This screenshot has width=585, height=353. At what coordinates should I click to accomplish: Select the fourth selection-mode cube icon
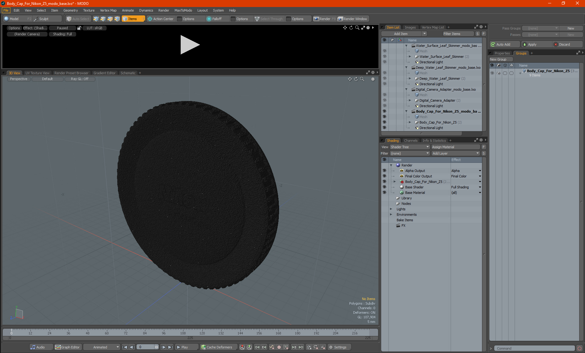(117, 19)
